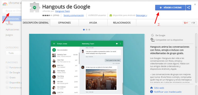Click the Gary Anderson conversation in preview
Viewport: 198px width, 95px height.
tap(65, 88)
